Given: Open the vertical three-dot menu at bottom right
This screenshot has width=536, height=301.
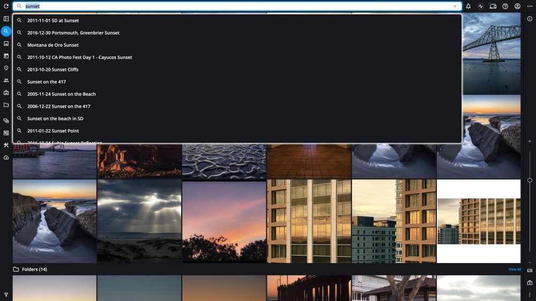Looking at the screenshot, I should pos(530,295).
